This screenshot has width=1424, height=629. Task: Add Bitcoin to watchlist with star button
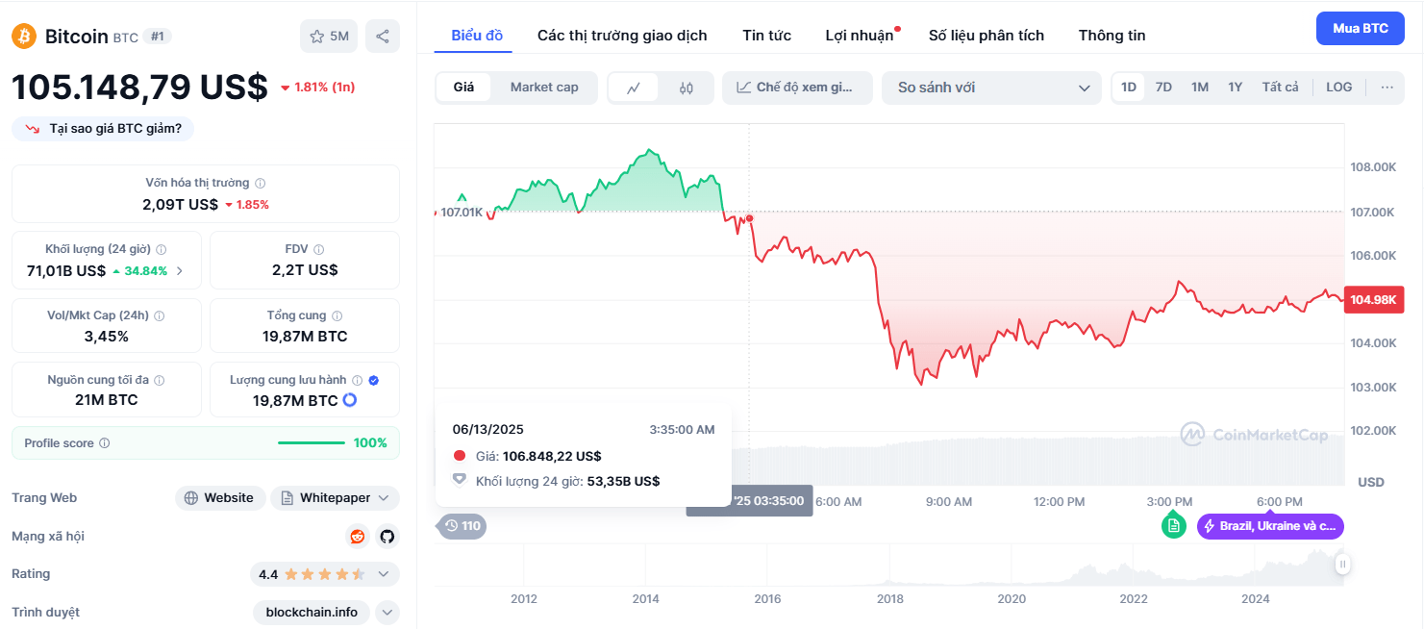tap(329, 37)
